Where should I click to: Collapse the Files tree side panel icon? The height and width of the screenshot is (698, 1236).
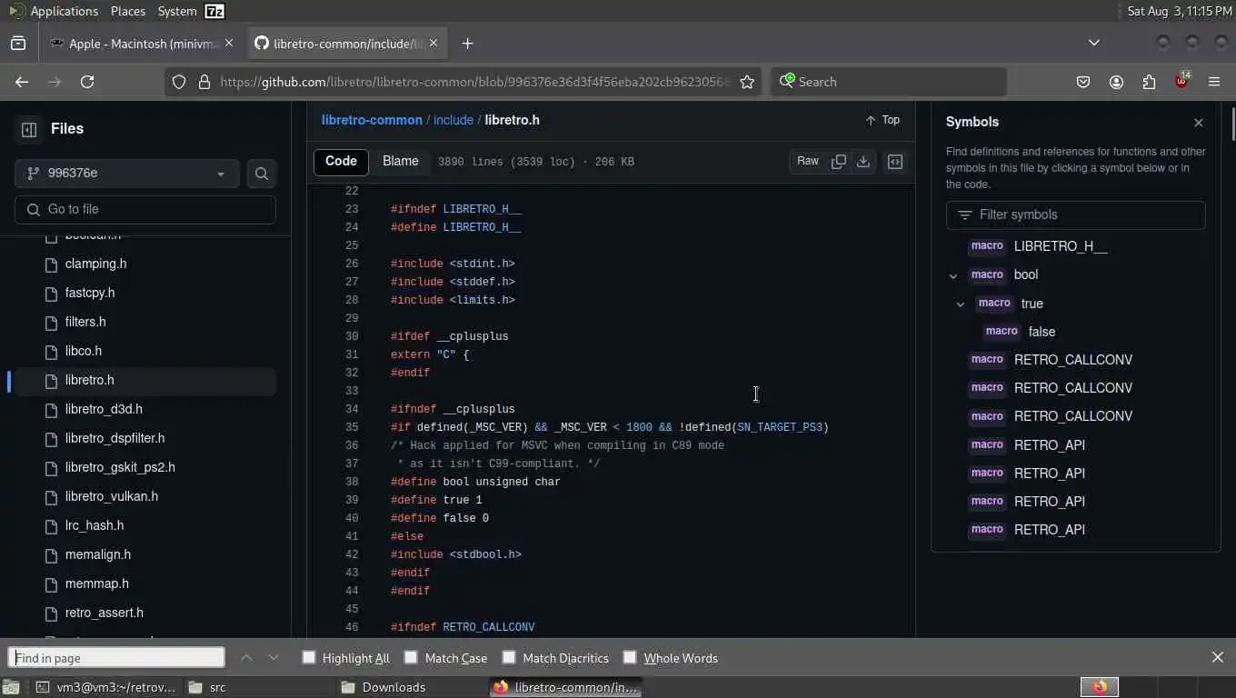28,129
